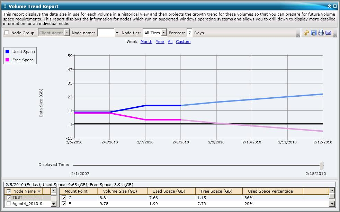340x212 pixels.
Task: Switch to the Year view
Action: (160, 42)
